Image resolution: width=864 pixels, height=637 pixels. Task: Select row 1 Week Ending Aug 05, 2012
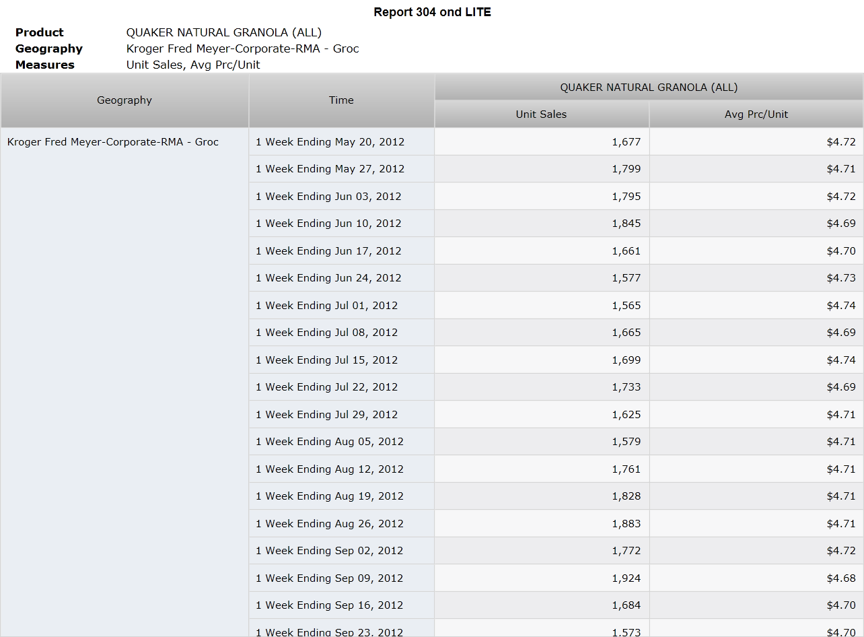pos(342,442)
